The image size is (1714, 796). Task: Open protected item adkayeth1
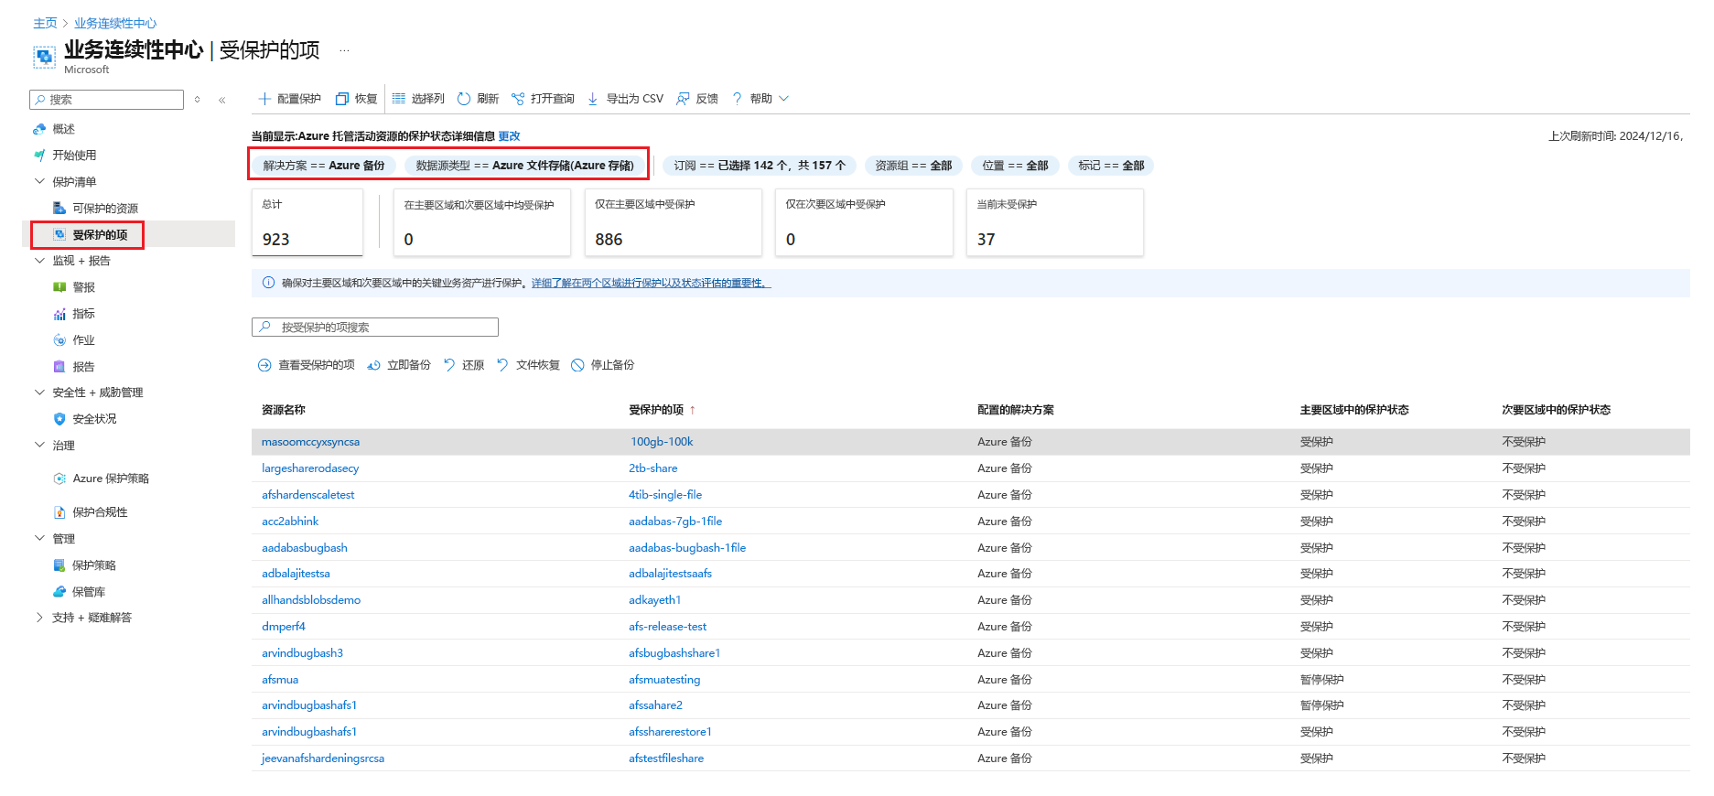point(655,600)
